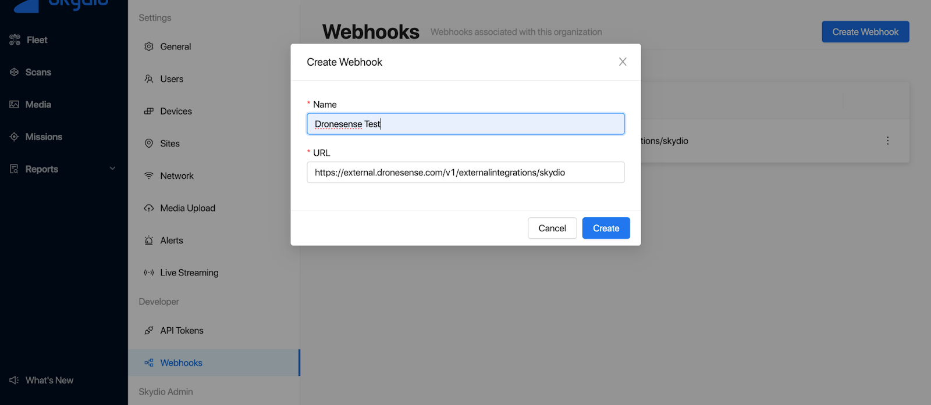Cancel the Create Webhook dialog
The height and width of the screenshot is (405, 931).
tap(552, 228)
